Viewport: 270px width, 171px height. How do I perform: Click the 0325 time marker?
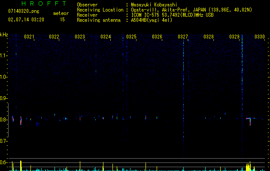(x=131, y=36)
